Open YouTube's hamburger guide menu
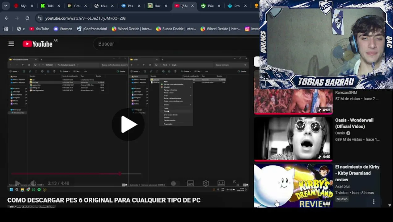The width and height of the screenshot is (393, 222). (11, 44)
